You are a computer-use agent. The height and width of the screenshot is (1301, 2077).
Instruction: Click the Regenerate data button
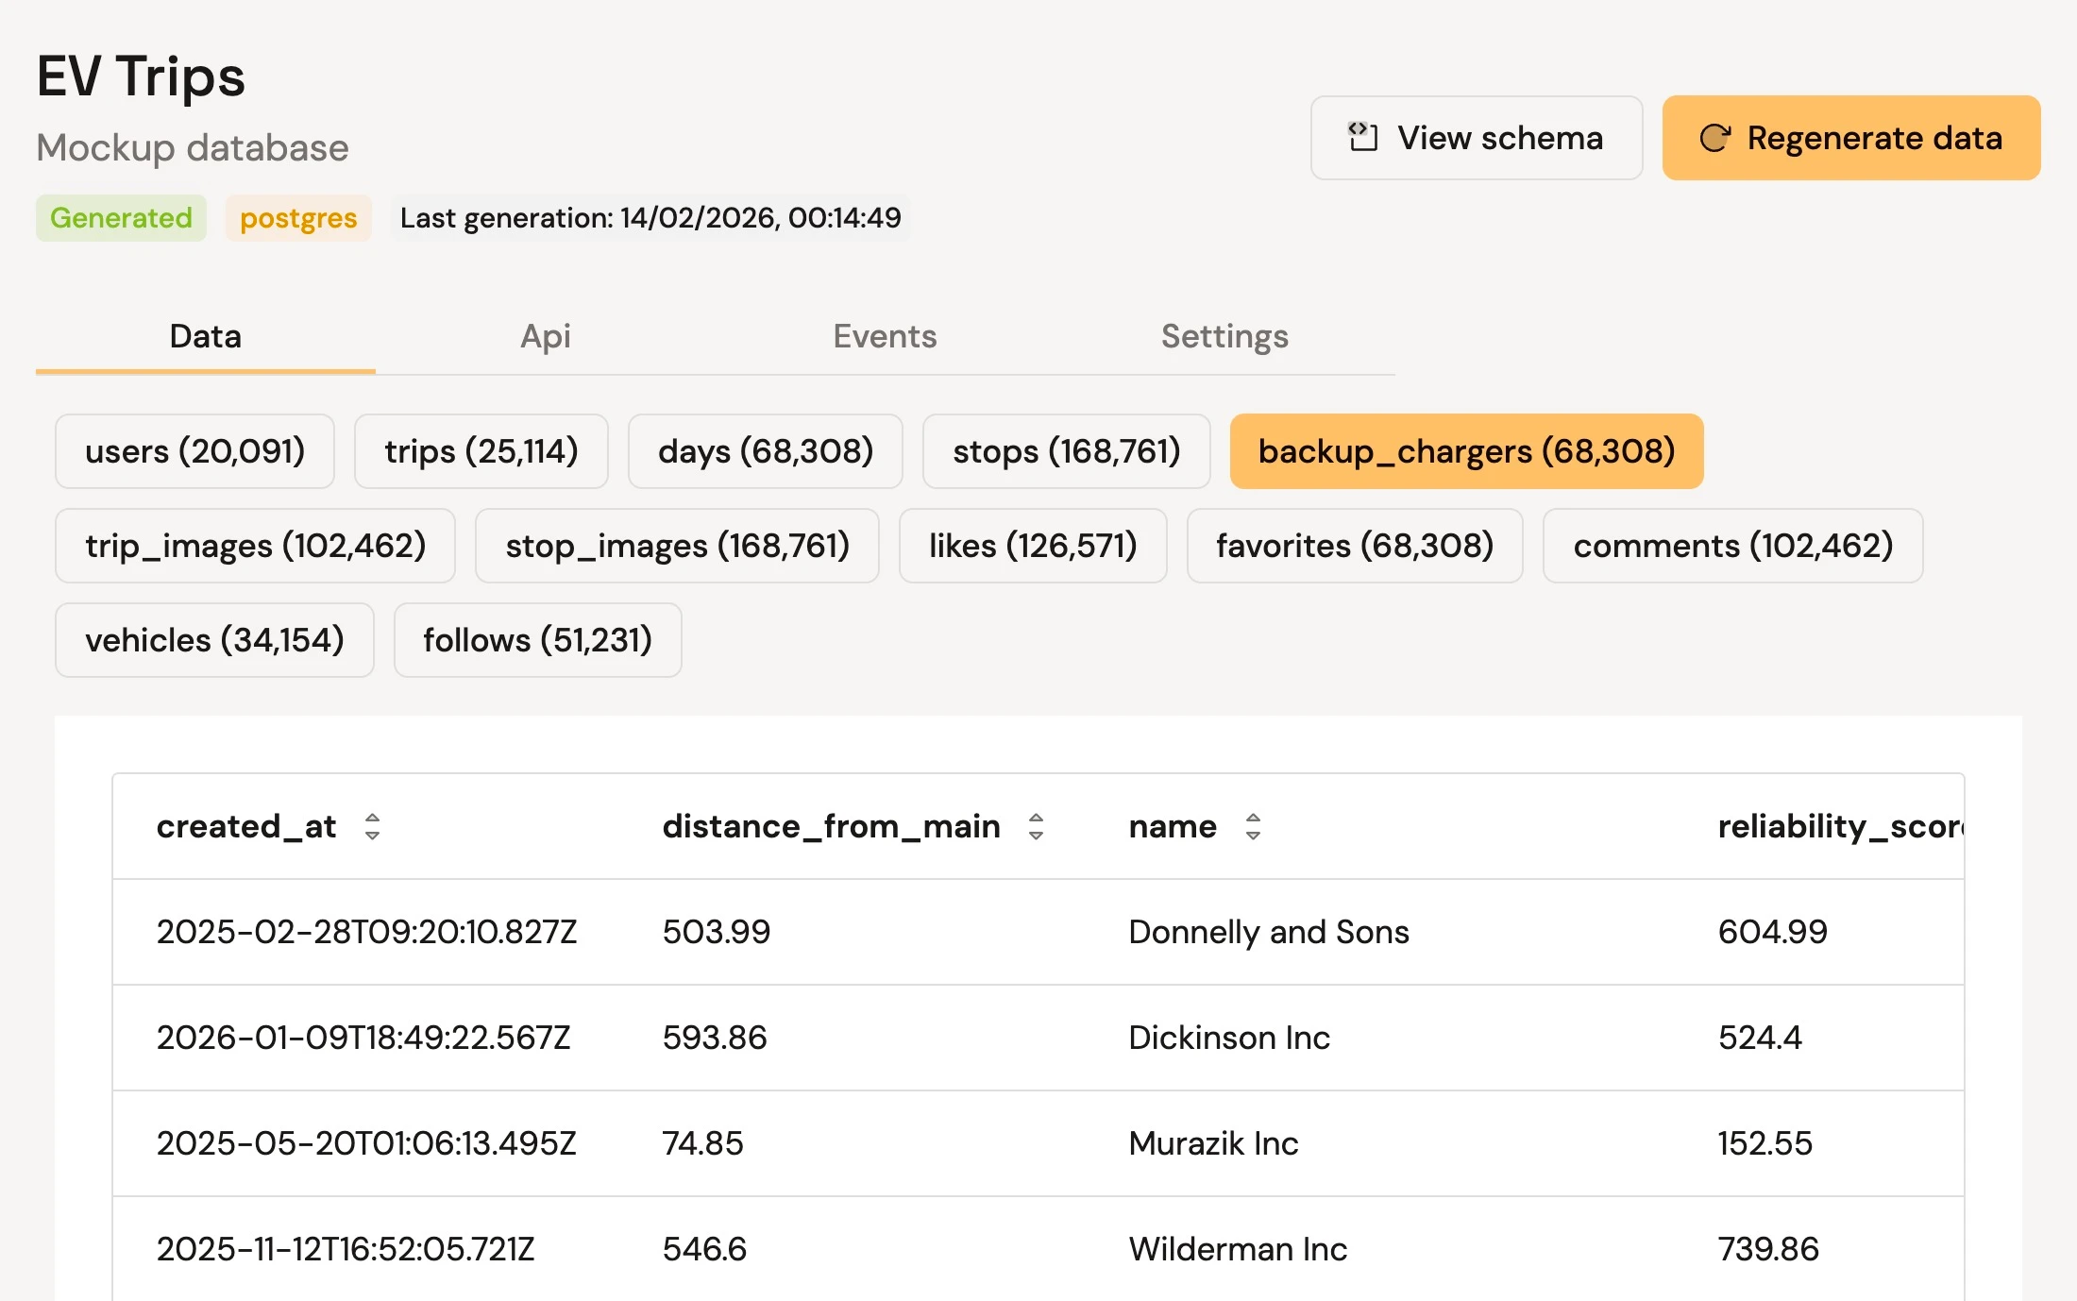pyautogui.click(x=1850, y=138)
